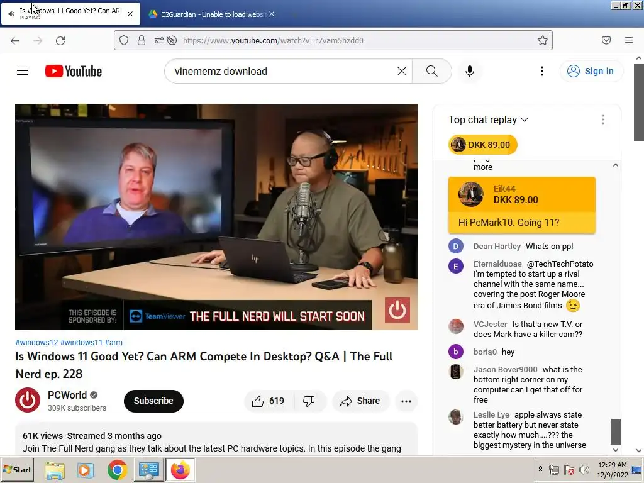Expand the Top chat replay dropdown
This screenshot has height=483, width=644.
point(488,119)
